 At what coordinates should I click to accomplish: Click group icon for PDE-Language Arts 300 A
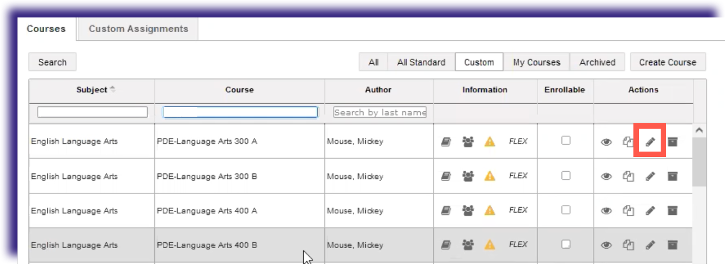pyautogui.click(x=467, y=142)
